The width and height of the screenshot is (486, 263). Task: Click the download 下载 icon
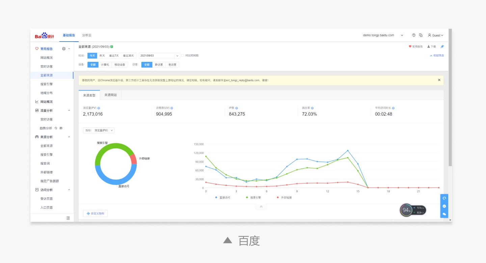coord(432,47)
